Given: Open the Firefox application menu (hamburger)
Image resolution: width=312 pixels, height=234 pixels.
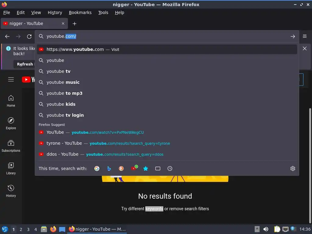Looking at the screenshot, I should [x=305, y=36].
